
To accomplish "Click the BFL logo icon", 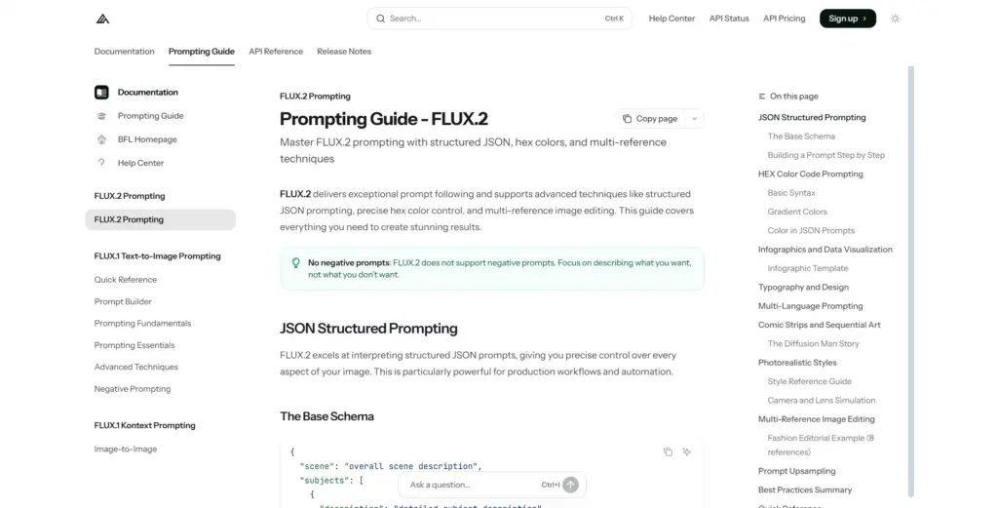I will coord(102,19).
